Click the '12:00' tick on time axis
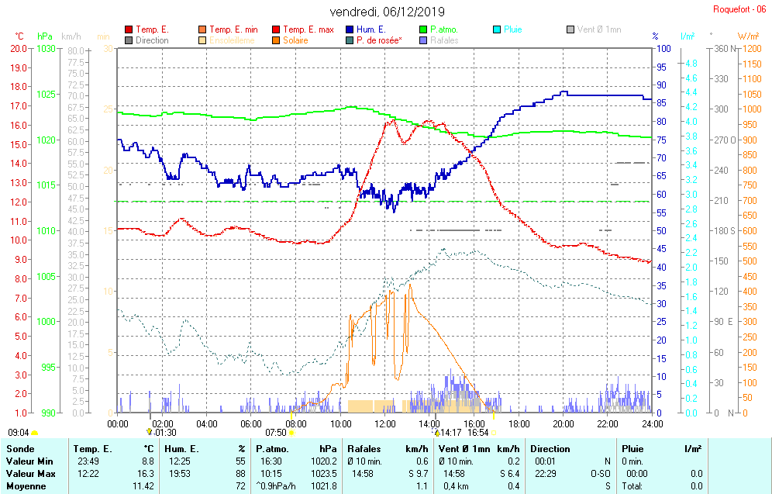The width and height of the screenshot is (772, 494). (385, 423)
